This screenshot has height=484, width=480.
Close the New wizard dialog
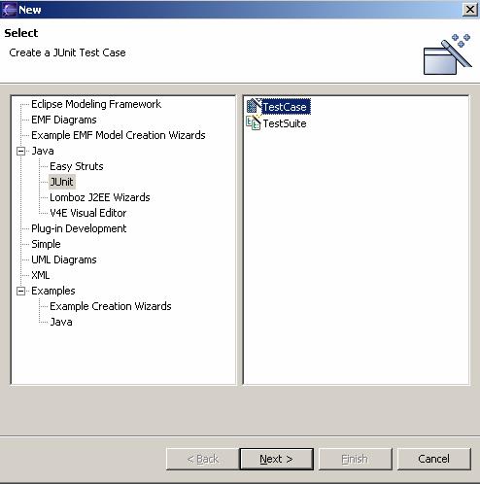pos(470,10)
